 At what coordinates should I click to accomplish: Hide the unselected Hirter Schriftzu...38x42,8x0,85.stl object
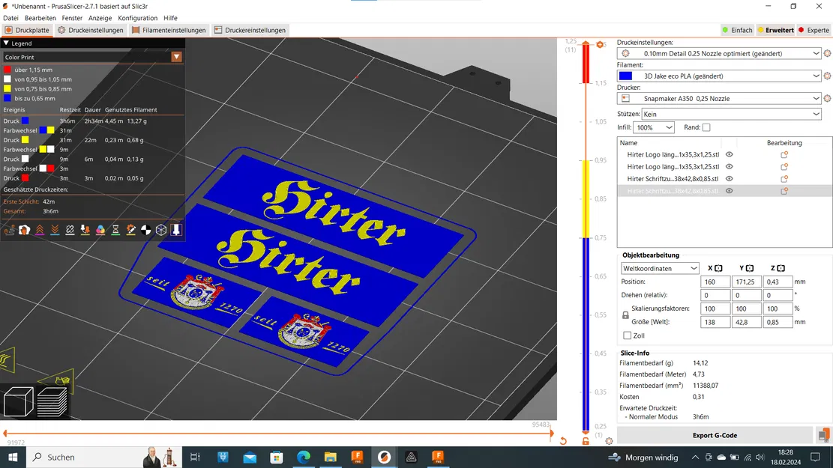tap(730, 179)
